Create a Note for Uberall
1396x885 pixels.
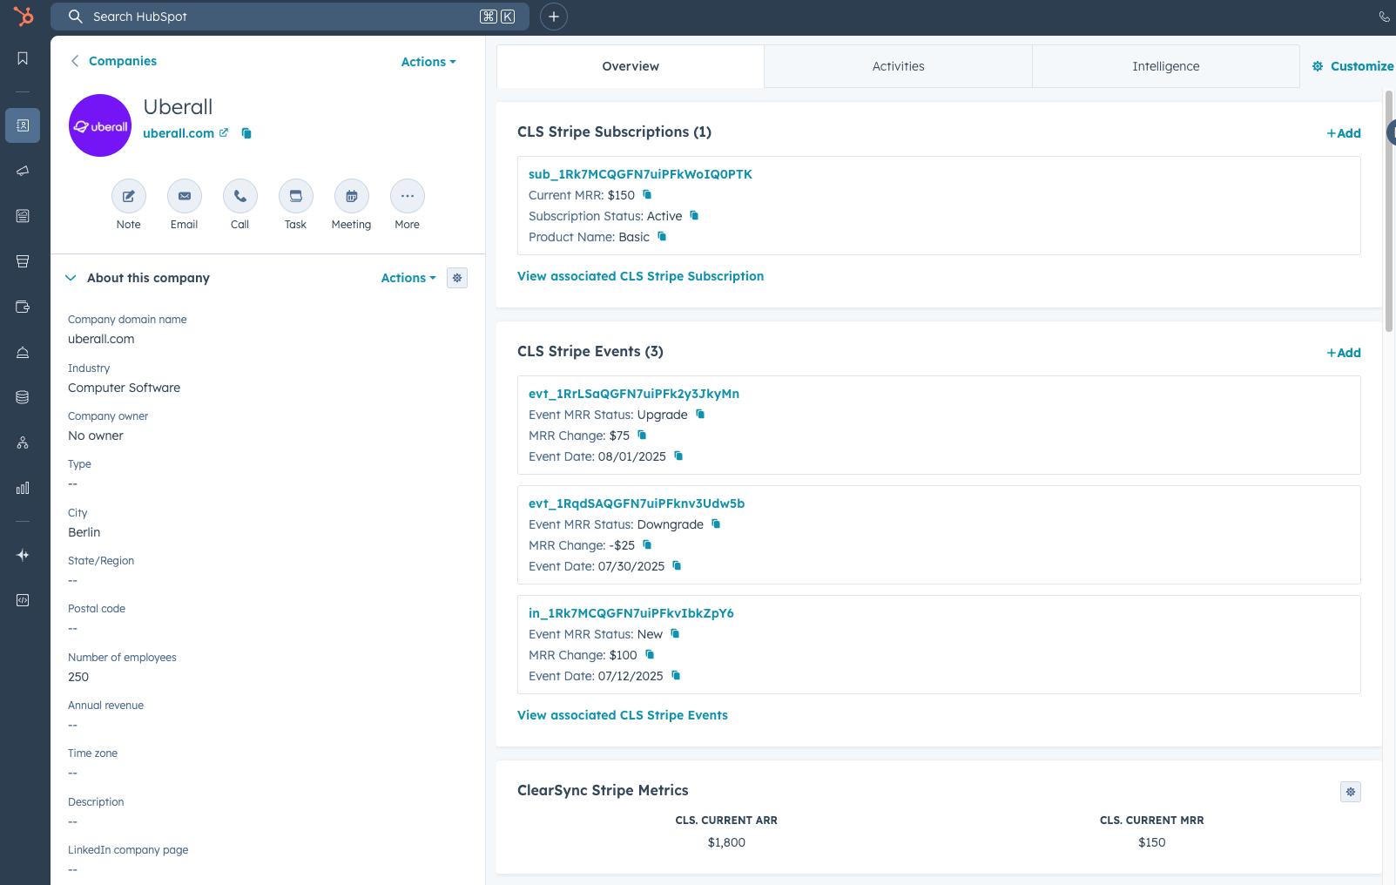point(129,196)
